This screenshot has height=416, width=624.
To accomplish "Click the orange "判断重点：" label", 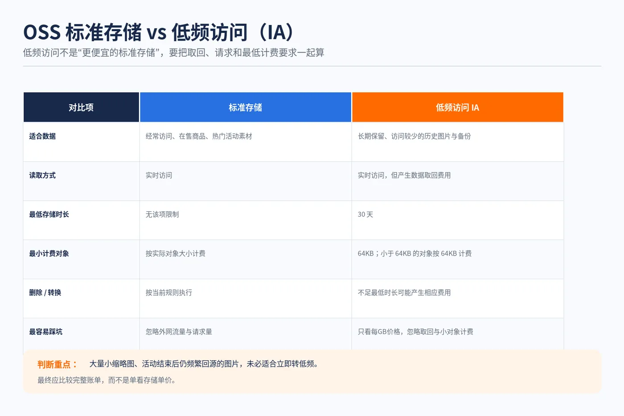I will pyautogui.click(x=57, y=364).
